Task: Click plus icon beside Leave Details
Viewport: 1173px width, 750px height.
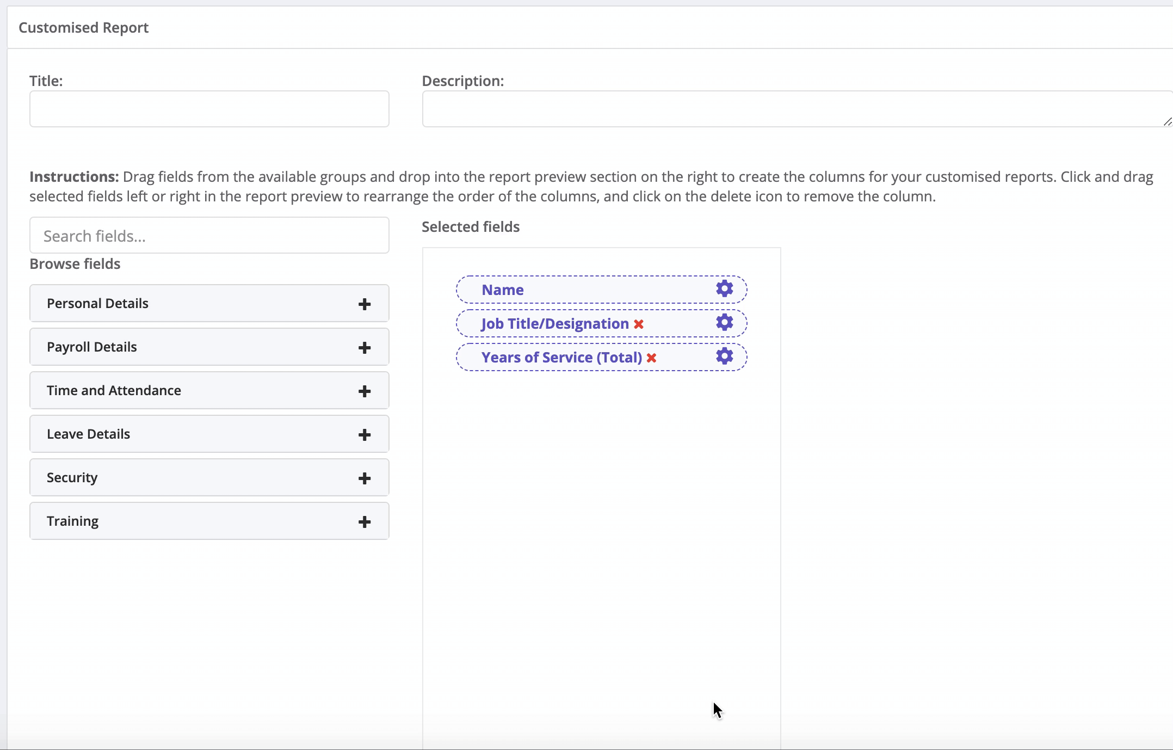Action: (x=365, y=435)
